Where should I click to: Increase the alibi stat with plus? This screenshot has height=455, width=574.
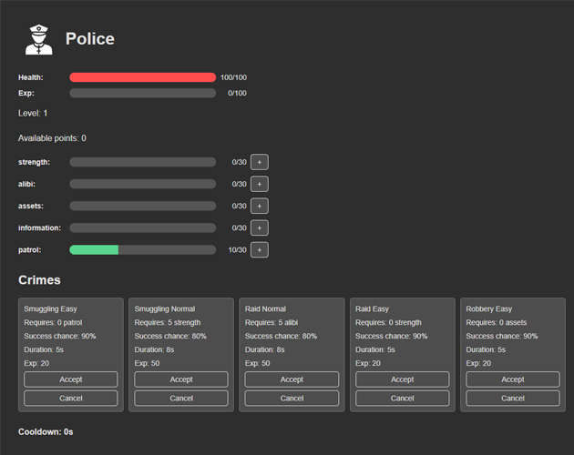tap(259, 184)
